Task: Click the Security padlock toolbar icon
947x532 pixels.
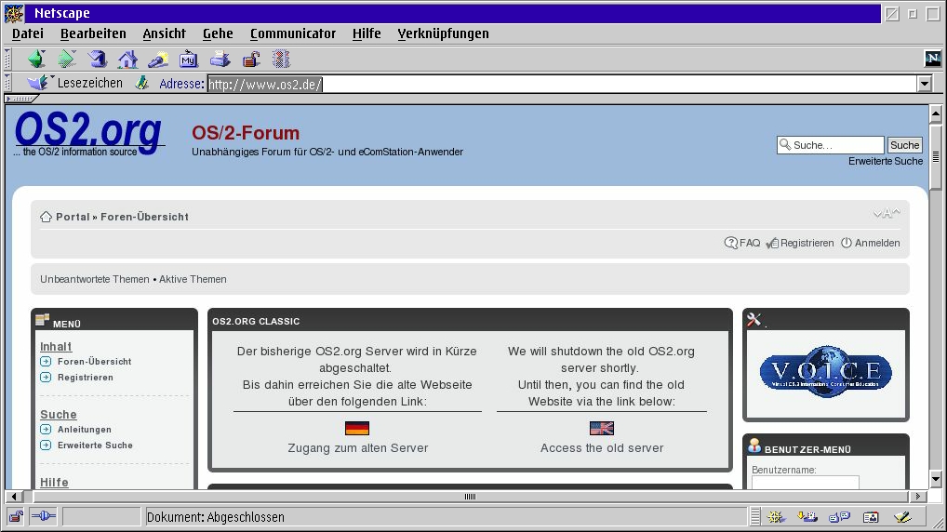Action: (x=250, y=60)
